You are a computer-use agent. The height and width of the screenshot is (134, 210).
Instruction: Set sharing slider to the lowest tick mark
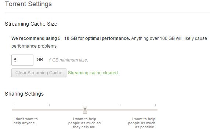(14, 110)
